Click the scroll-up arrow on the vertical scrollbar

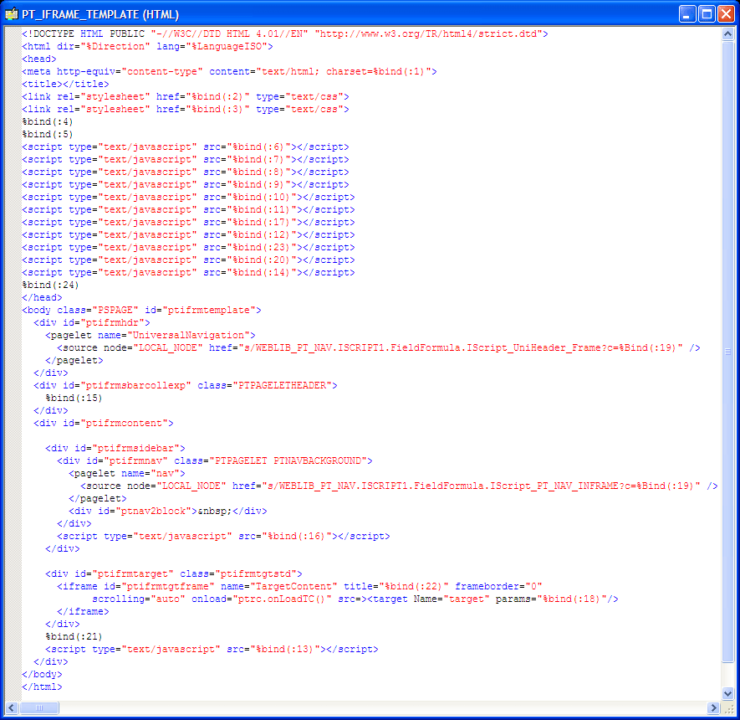point(727,34)
